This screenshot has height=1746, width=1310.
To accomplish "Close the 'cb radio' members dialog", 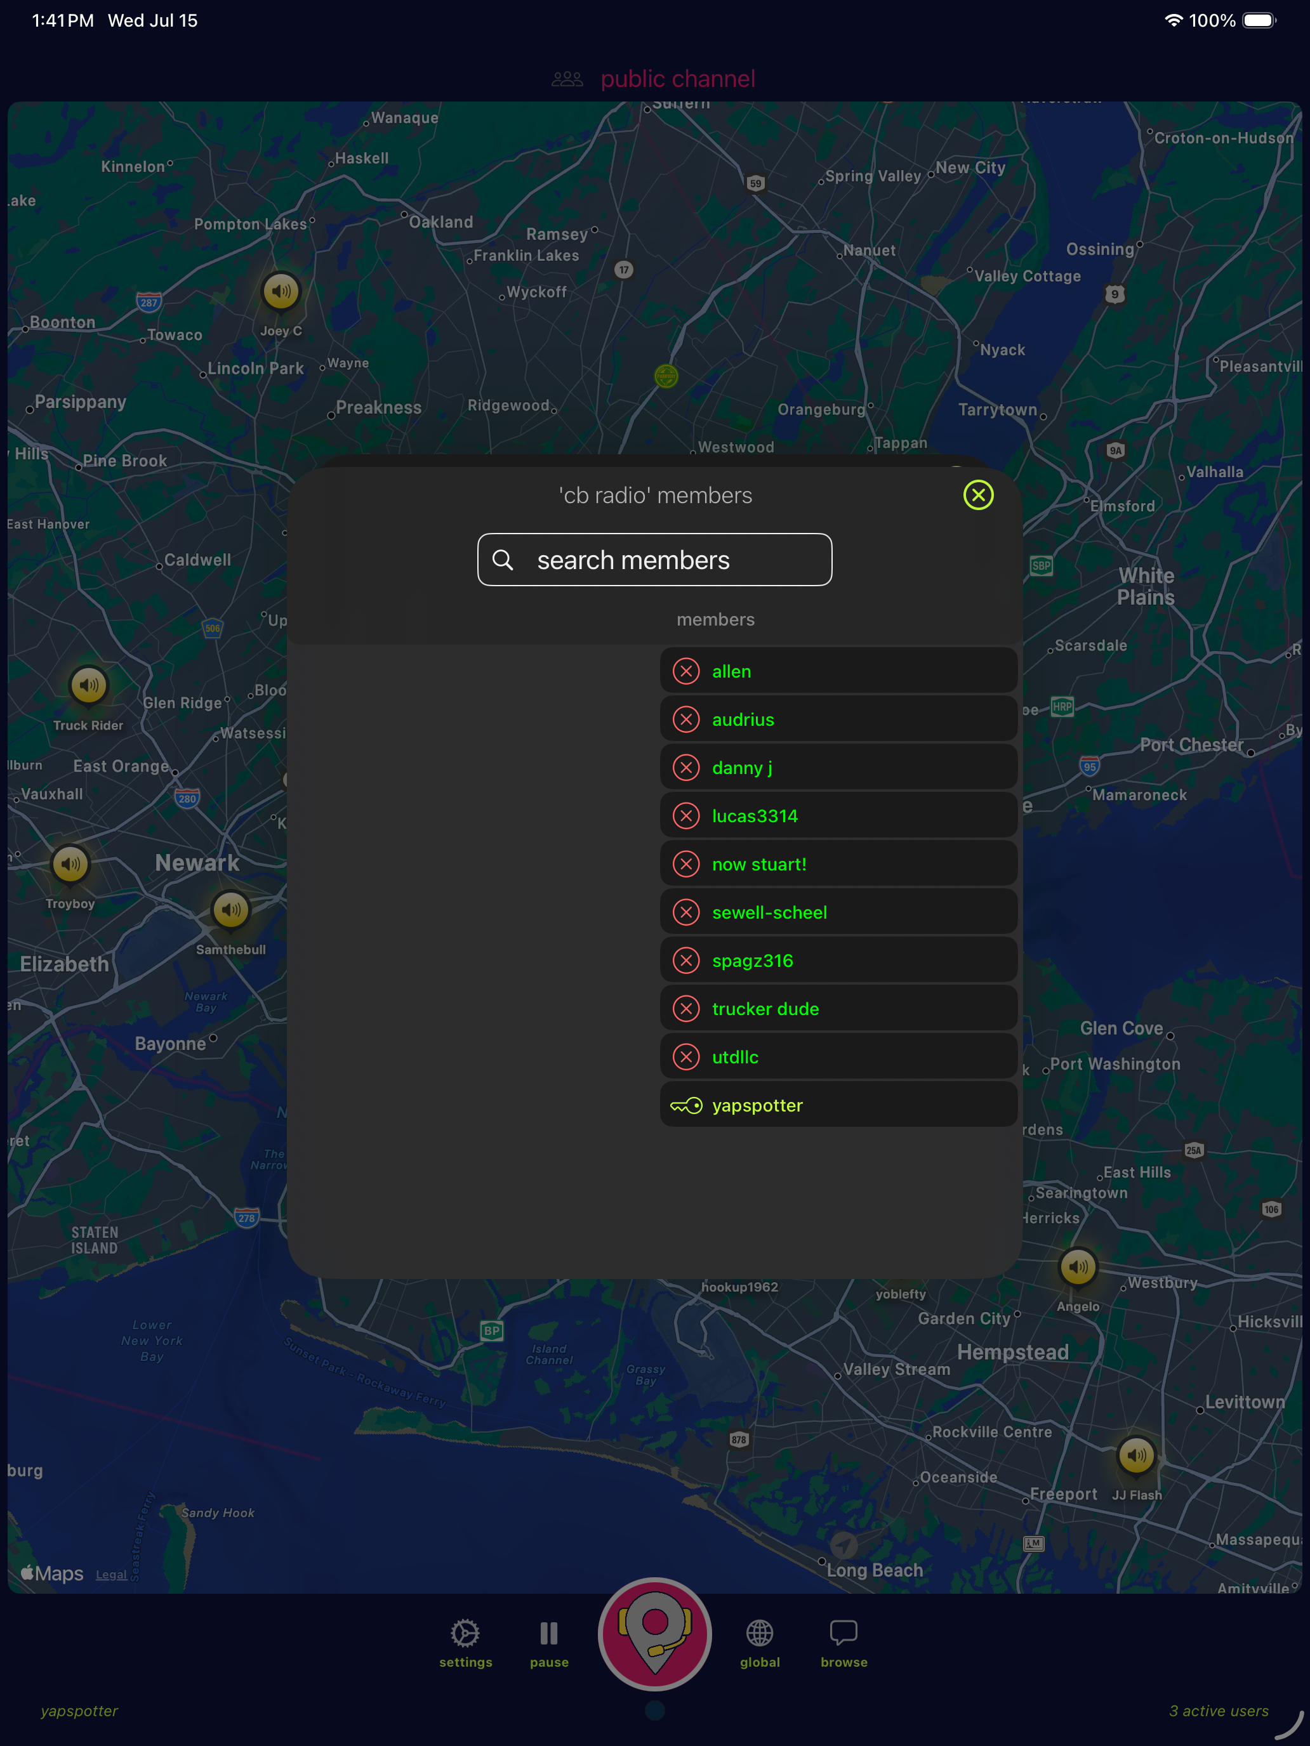I will point(977,495).
